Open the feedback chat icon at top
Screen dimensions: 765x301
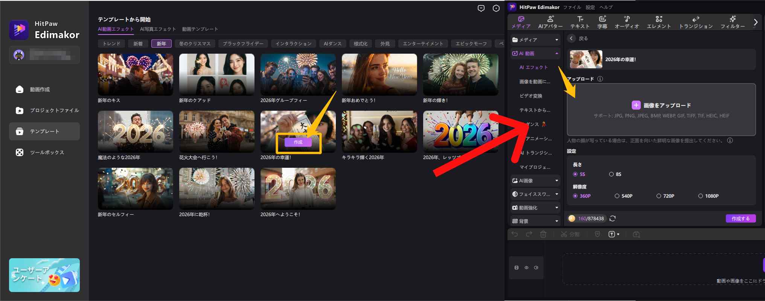(x=481, y=8)
